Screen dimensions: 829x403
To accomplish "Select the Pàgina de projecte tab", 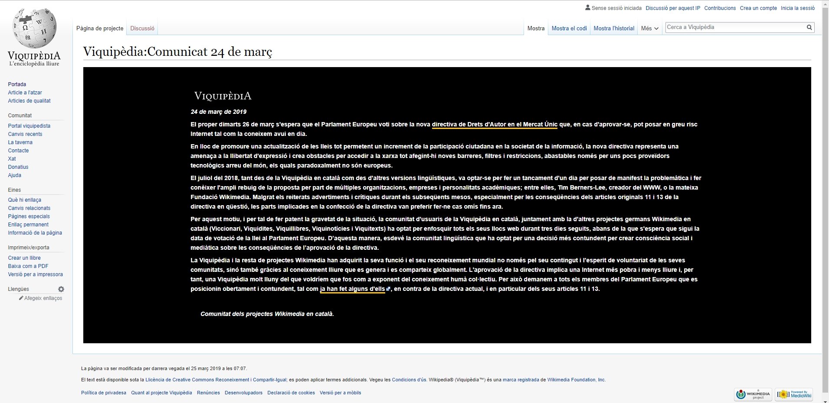I will [100, 28].
